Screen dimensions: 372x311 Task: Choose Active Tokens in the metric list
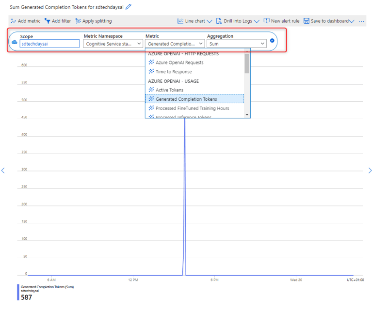click(x=169, y=90)
